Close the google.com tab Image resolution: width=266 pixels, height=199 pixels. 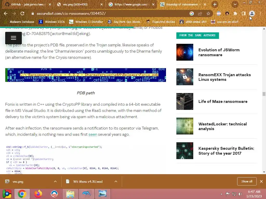click(x=153, y=4)
